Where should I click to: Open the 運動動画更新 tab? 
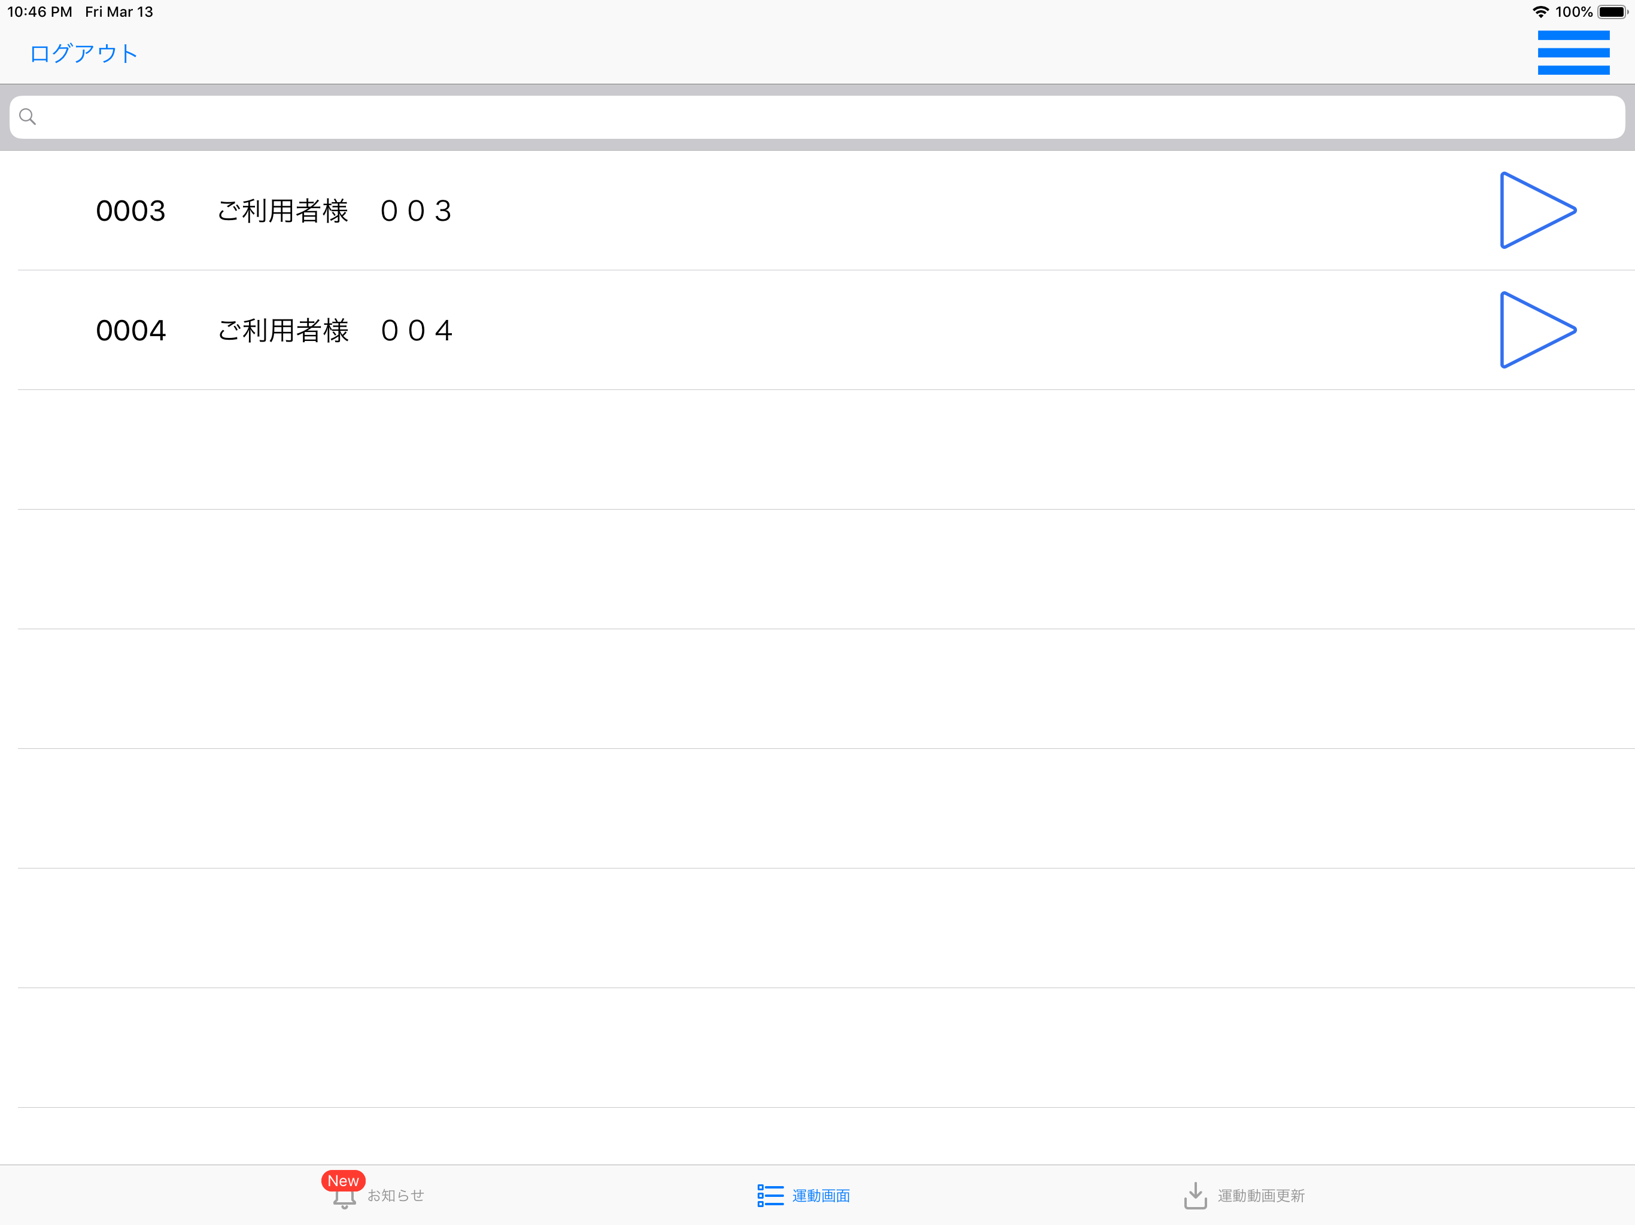click(x=1244, y=1196)
